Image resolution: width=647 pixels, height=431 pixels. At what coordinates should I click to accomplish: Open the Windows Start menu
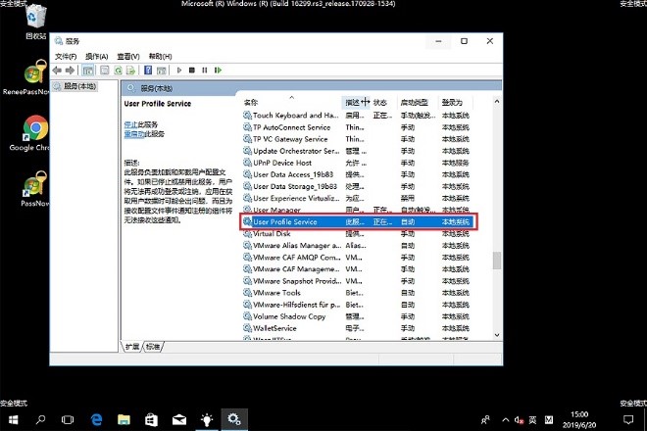[13, 420]
